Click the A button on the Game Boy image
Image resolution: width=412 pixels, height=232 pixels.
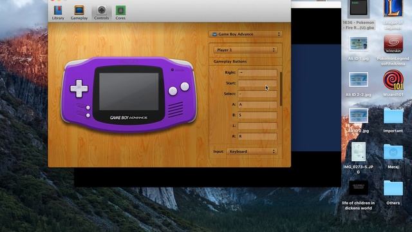coord(185,86)
